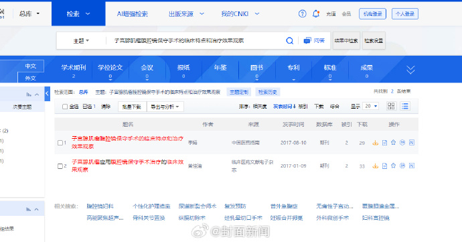Click the 批量下载 button

click(x=132, y=107)
